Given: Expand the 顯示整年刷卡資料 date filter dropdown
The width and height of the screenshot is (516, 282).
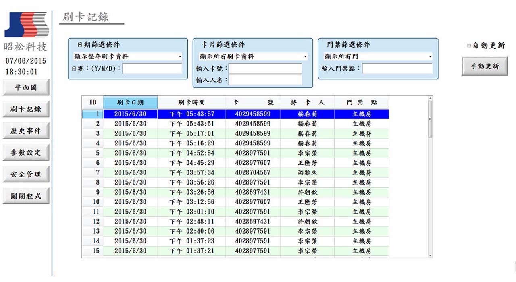Looking at the screenshot, I should (180, 57).
